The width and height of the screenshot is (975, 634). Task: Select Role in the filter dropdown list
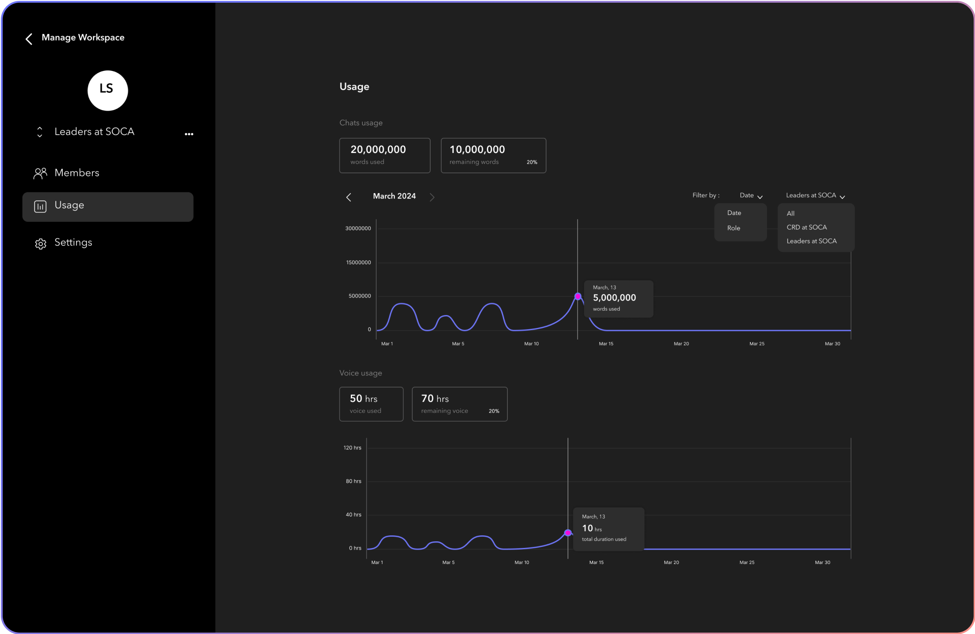[x=734, y=228]
